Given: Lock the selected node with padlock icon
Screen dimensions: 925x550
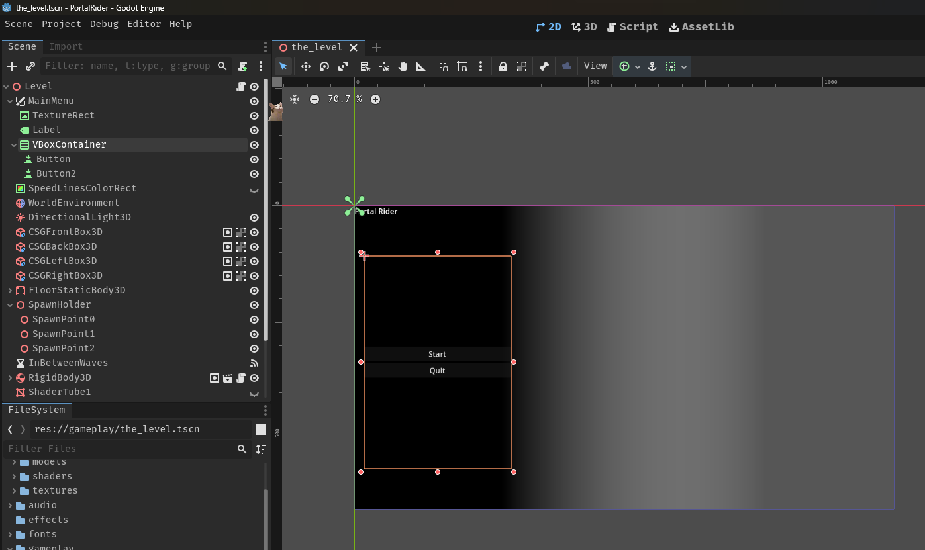Looking at the screenshot, I should [x=503, y=66].
